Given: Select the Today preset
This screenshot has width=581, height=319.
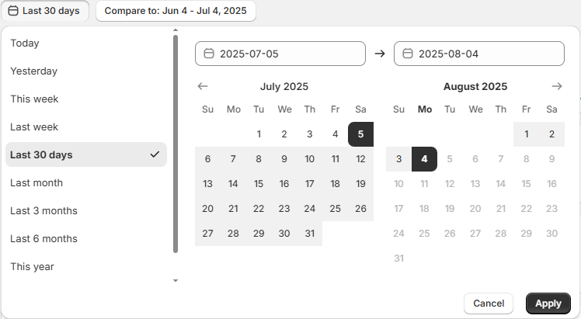Looking at the screenshot, I should coord(25,43).
